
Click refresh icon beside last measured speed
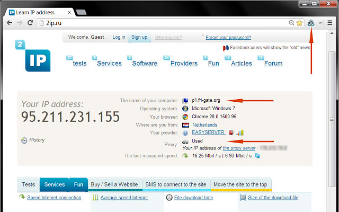pyautogui.click(x=257, y=156)
